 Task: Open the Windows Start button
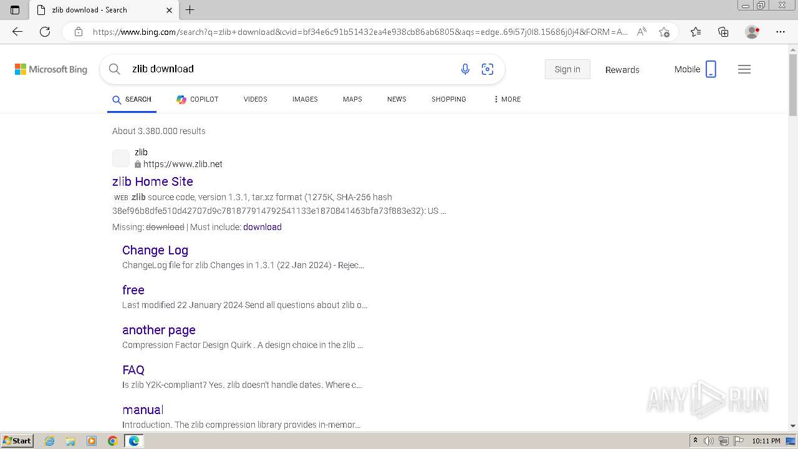17,441
